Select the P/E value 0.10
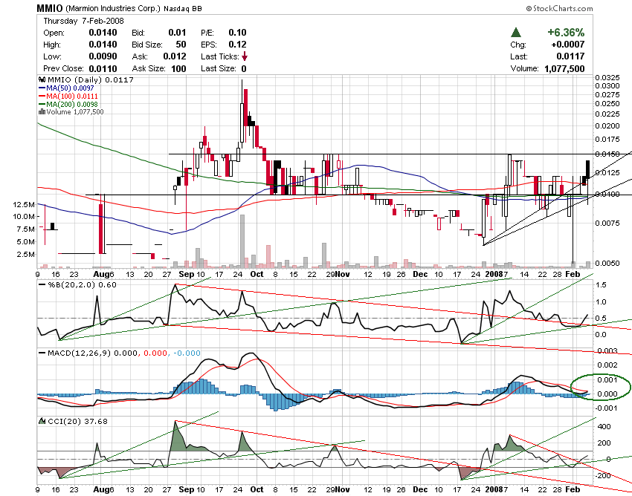 [x=237, y=33]
